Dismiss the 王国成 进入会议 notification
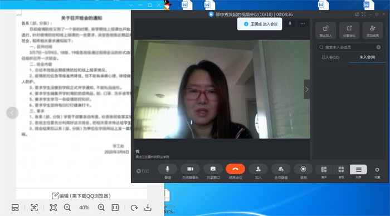The image size is (390, 216). (260, 24)
